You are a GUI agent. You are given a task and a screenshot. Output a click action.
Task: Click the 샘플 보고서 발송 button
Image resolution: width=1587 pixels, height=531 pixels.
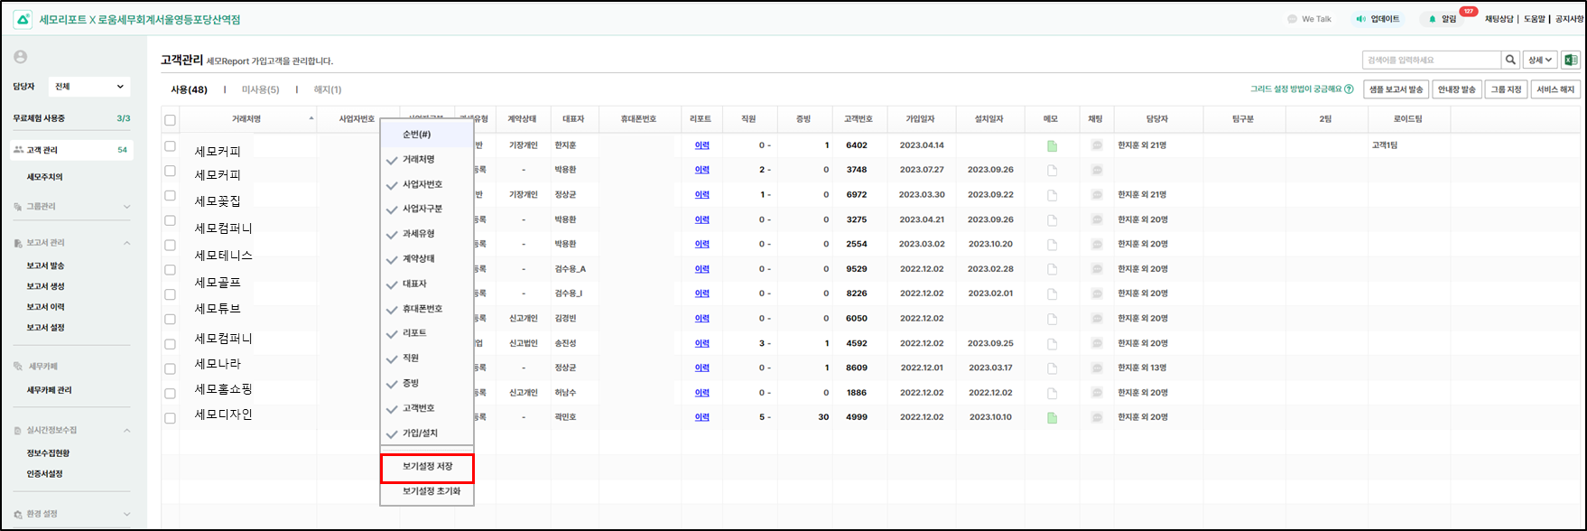coord(1396,89)
